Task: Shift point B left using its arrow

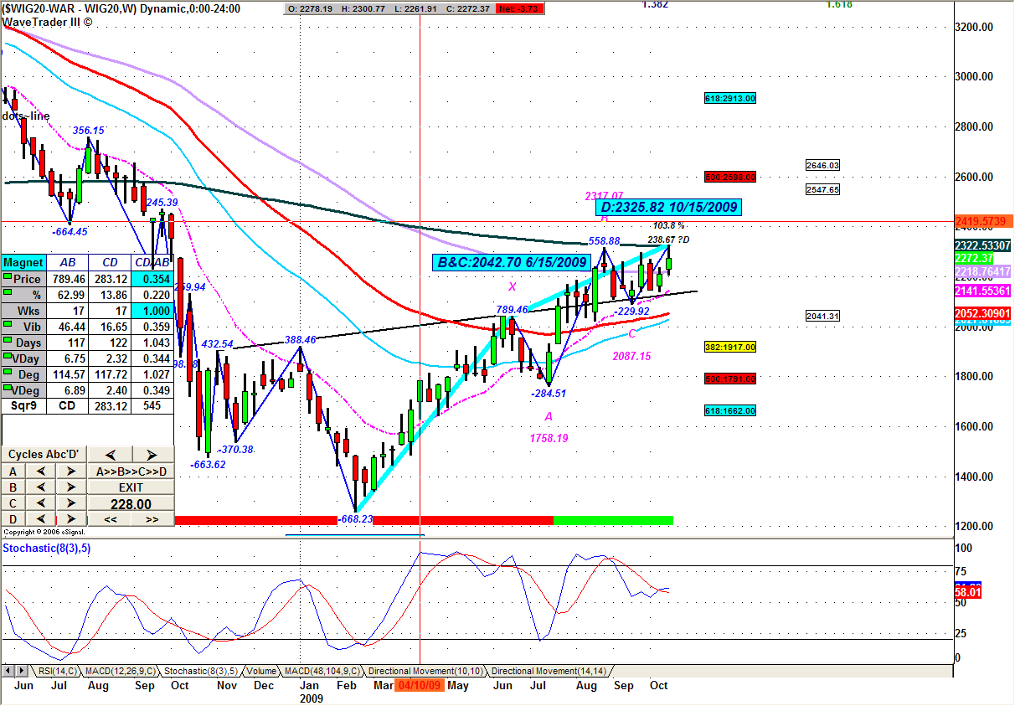Action: [41, 487]
